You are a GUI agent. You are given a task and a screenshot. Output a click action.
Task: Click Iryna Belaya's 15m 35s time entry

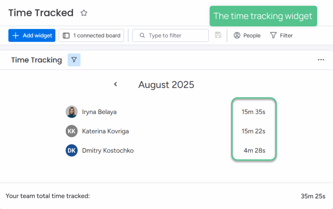coord(254,112)
